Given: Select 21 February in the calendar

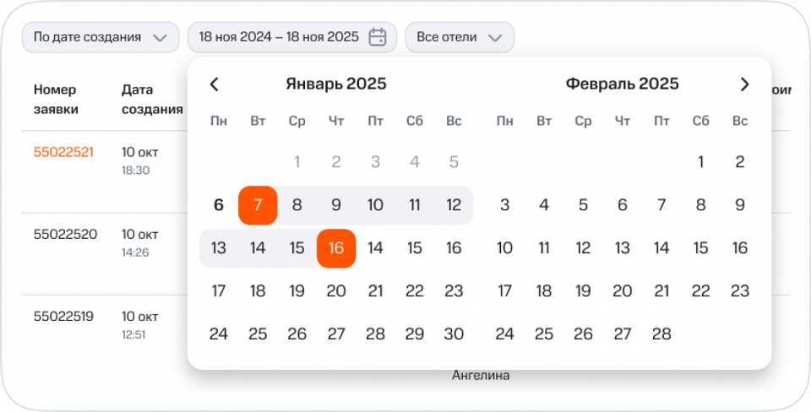Looking at the screenshot, I should [x=661, y=291].
